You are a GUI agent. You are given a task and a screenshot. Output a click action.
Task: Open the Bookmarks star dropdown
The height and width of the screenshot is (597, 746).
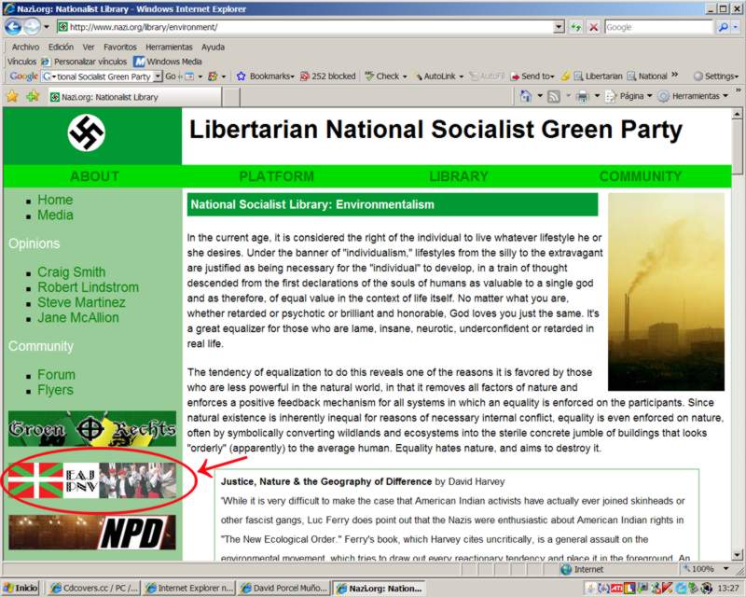point(265,76)
